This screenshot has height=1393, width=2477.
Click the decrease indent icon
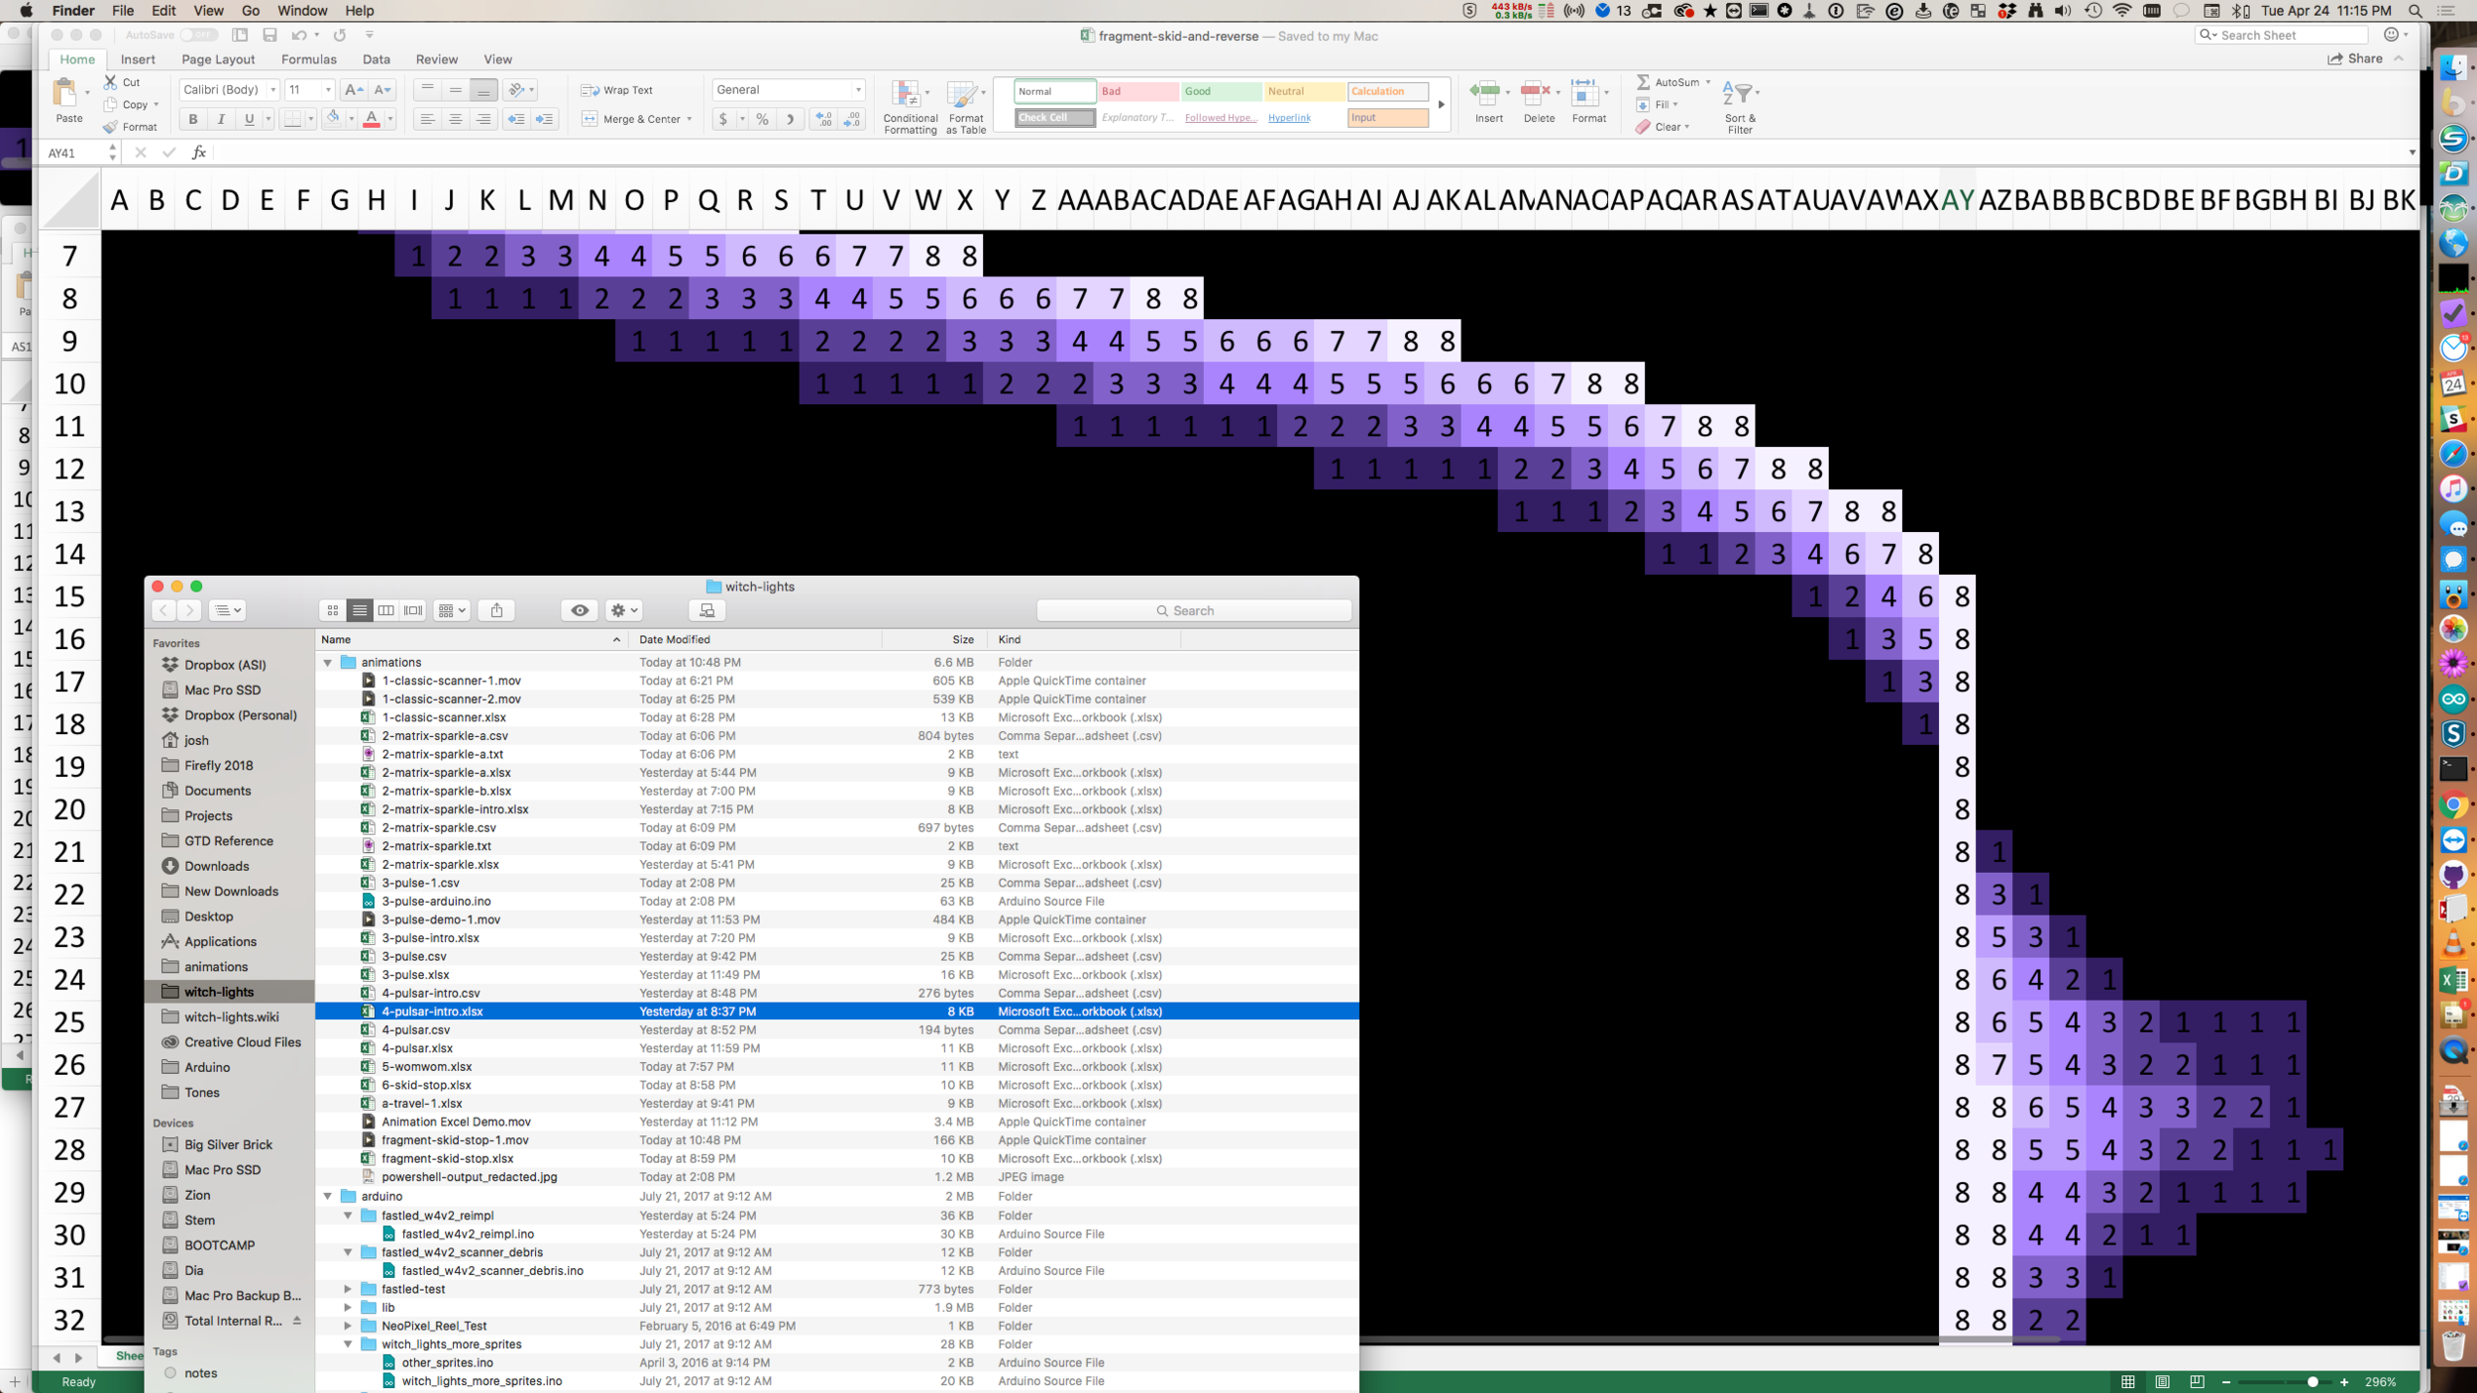(x=516, y=119)
